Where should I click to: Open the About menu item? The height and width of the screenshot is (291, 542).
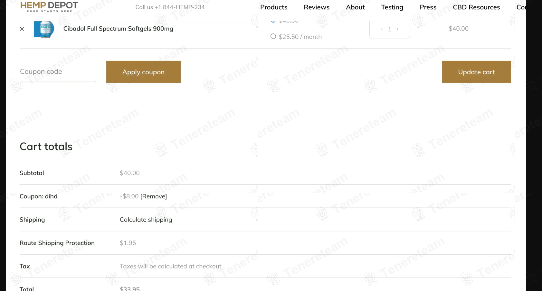[x=355, y=7]
